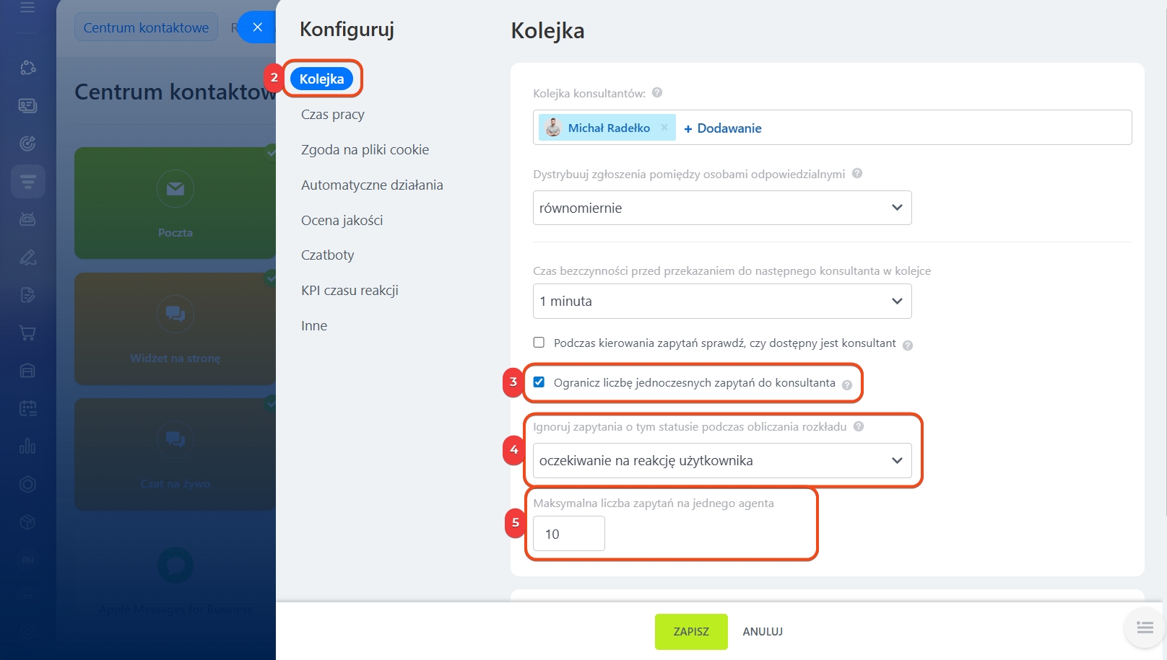Go to the Czas pracy section
The width and height of the screenshot is (1167, 660).
point(333,115)
